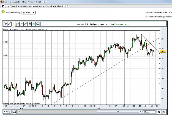Viewport: 172px width, 115px height.
Task: Click the trash can delete drawings icon
Action: [30, 24]
